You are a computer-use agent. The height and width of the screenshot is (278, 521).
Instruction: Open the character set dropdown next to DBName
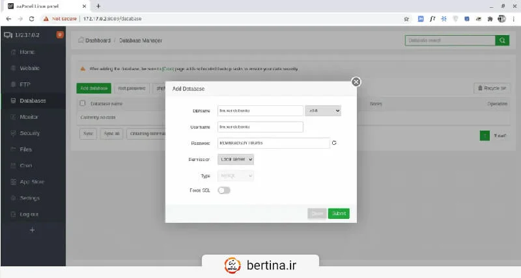(x=324, y=111)
